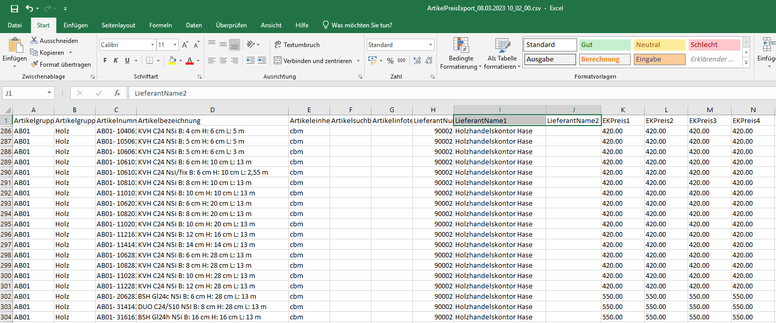Switch to the Daten tab
The image size is (776, 323).
[194, 25]
